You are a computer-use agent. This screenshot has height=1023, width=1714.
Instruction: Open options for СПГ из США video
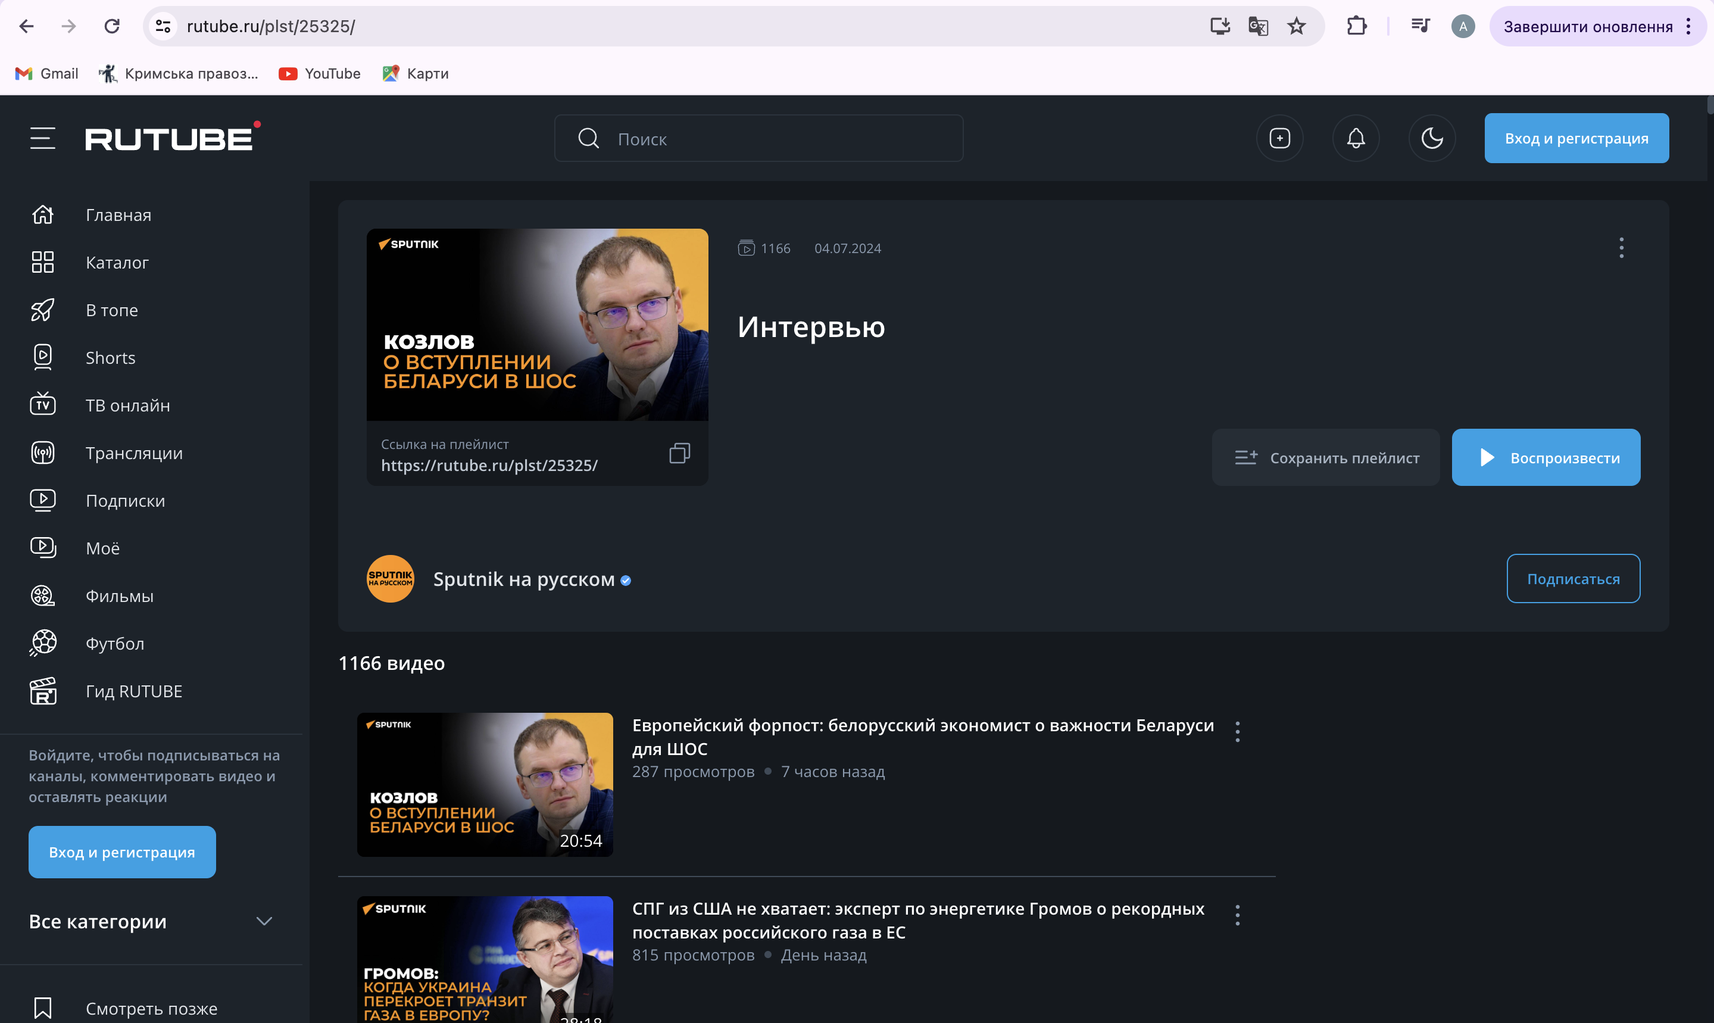coord(1237,915)
